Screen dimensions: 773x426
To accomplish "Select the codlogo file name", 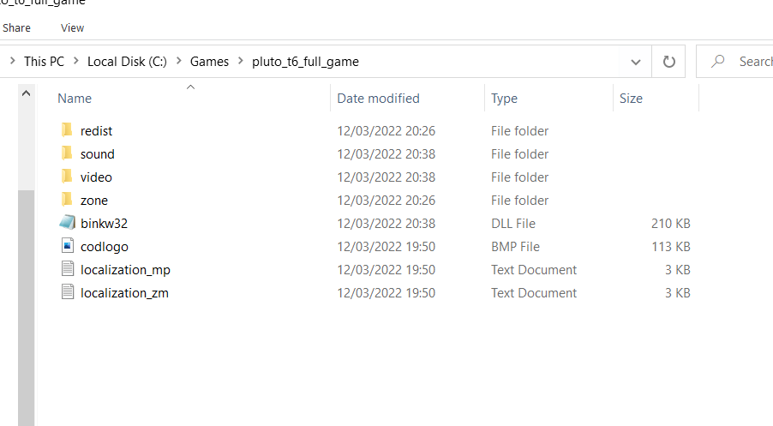I will 104,247.
